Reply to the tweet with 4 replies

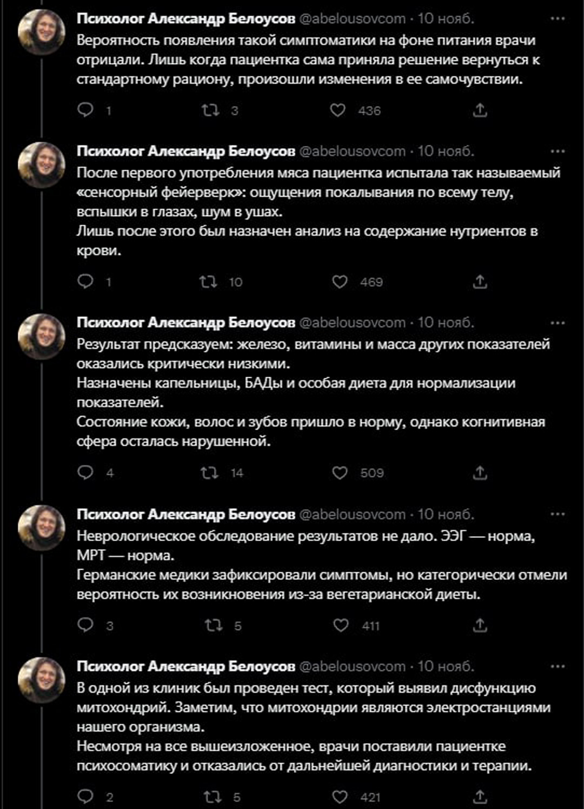pyautogui.click(x=85, y=473)
